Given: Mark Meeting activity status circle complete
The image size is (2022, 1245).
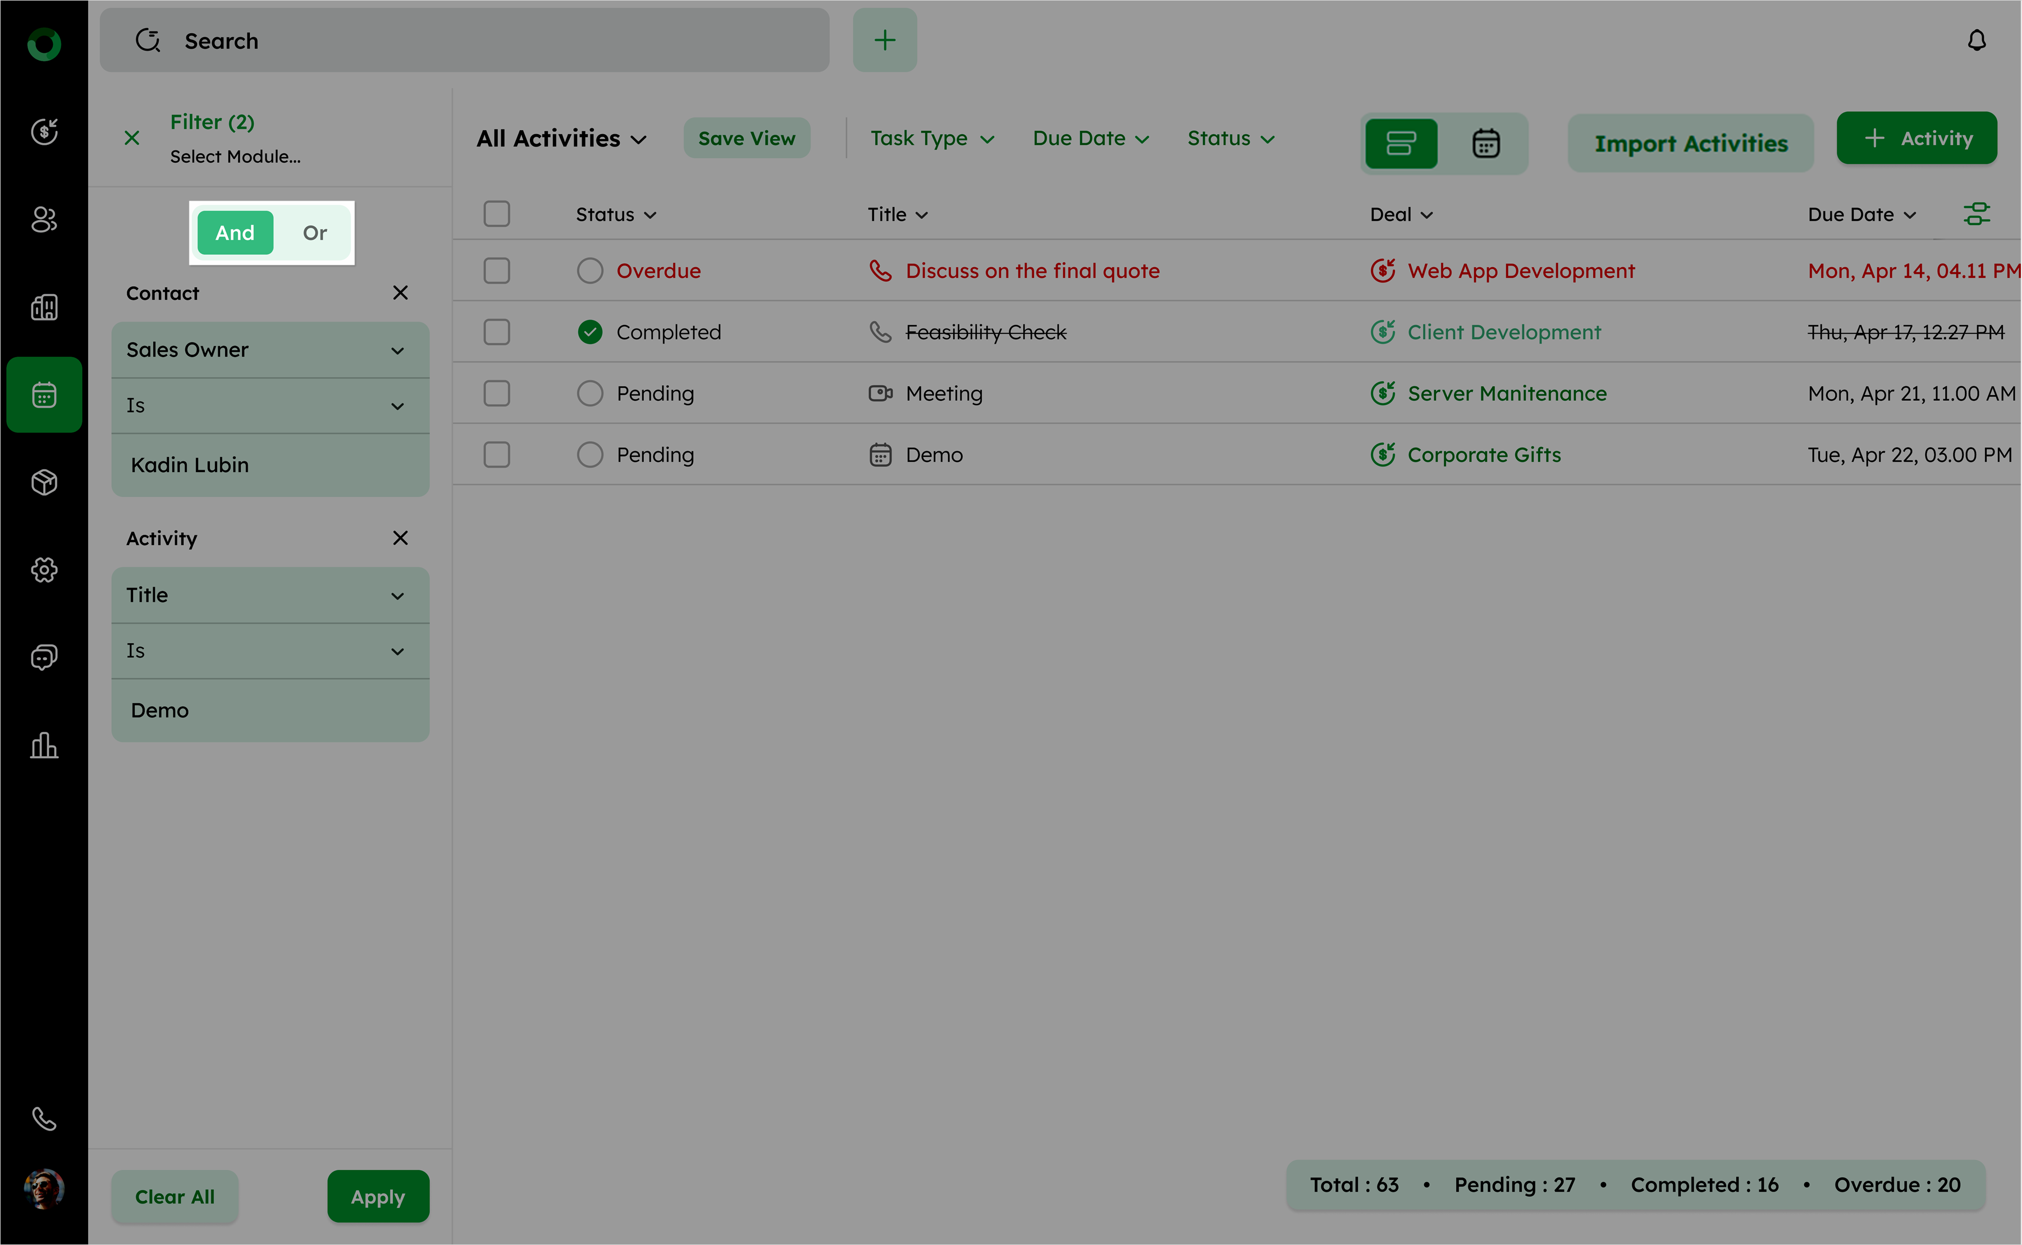Looking at the screenshot, I should pyautogui.click(x=589, y=393).
